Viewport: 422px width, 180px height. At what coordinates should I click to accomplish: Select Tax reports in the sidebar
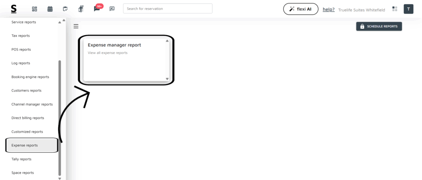[x=21, y=36]
